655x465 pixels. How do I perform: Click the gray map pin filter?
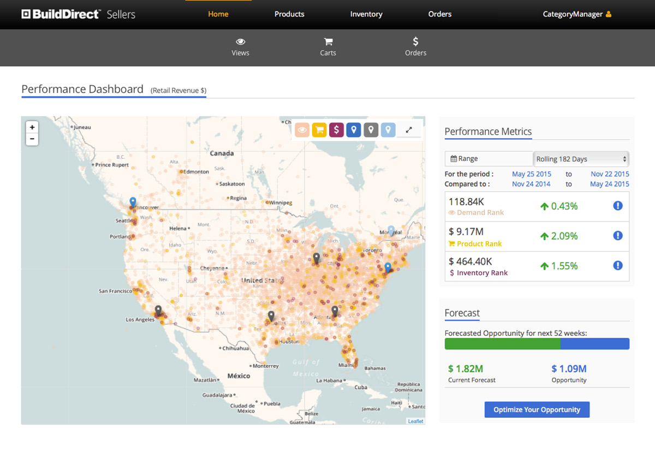[x=371, y=130]
